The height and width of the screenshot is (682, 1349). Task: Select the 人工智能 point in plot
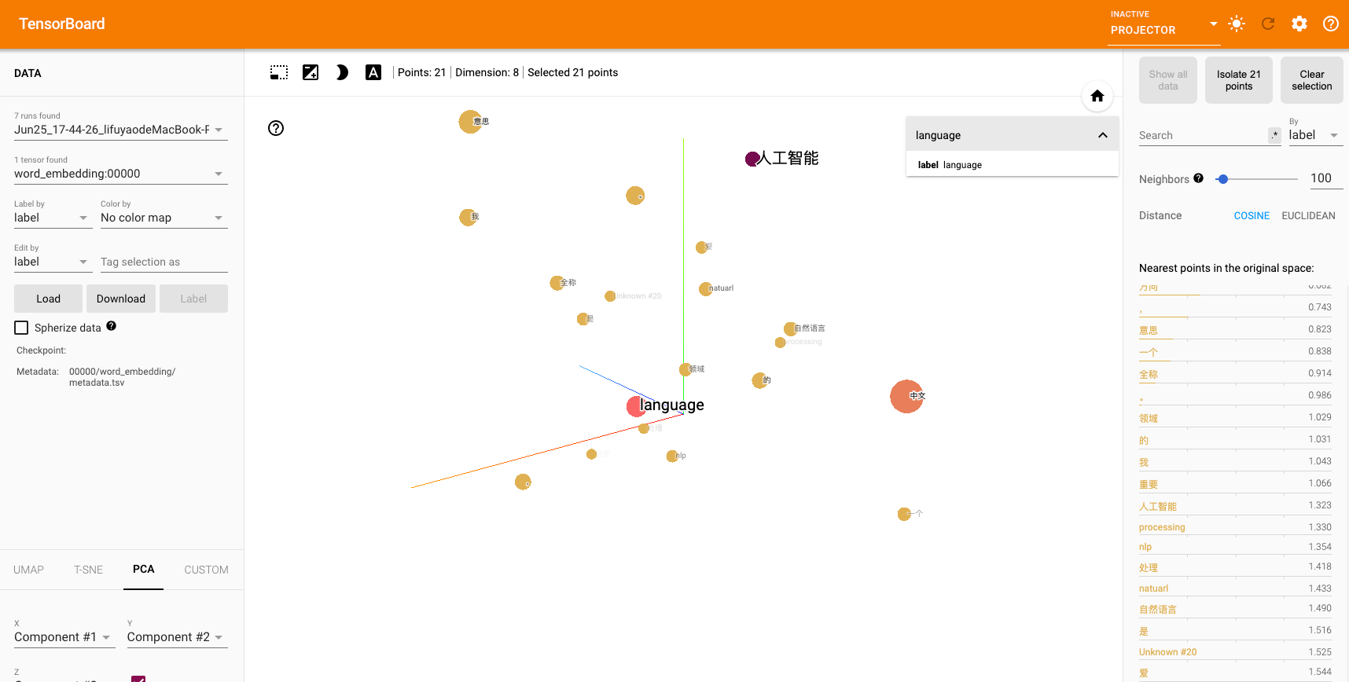752,159
